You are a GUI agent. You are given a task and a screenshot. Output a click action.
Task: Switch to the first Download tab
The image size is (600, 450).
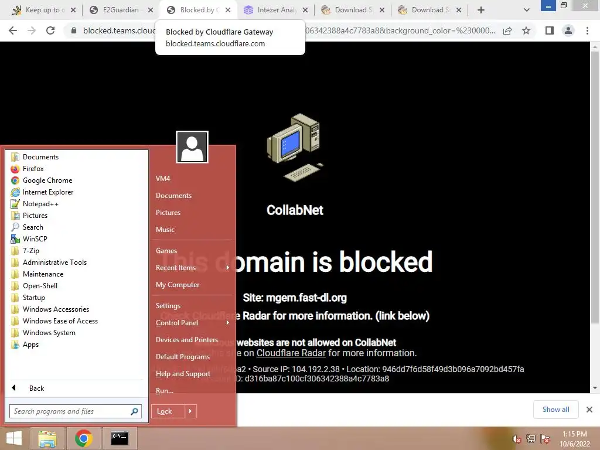point(352,10)
